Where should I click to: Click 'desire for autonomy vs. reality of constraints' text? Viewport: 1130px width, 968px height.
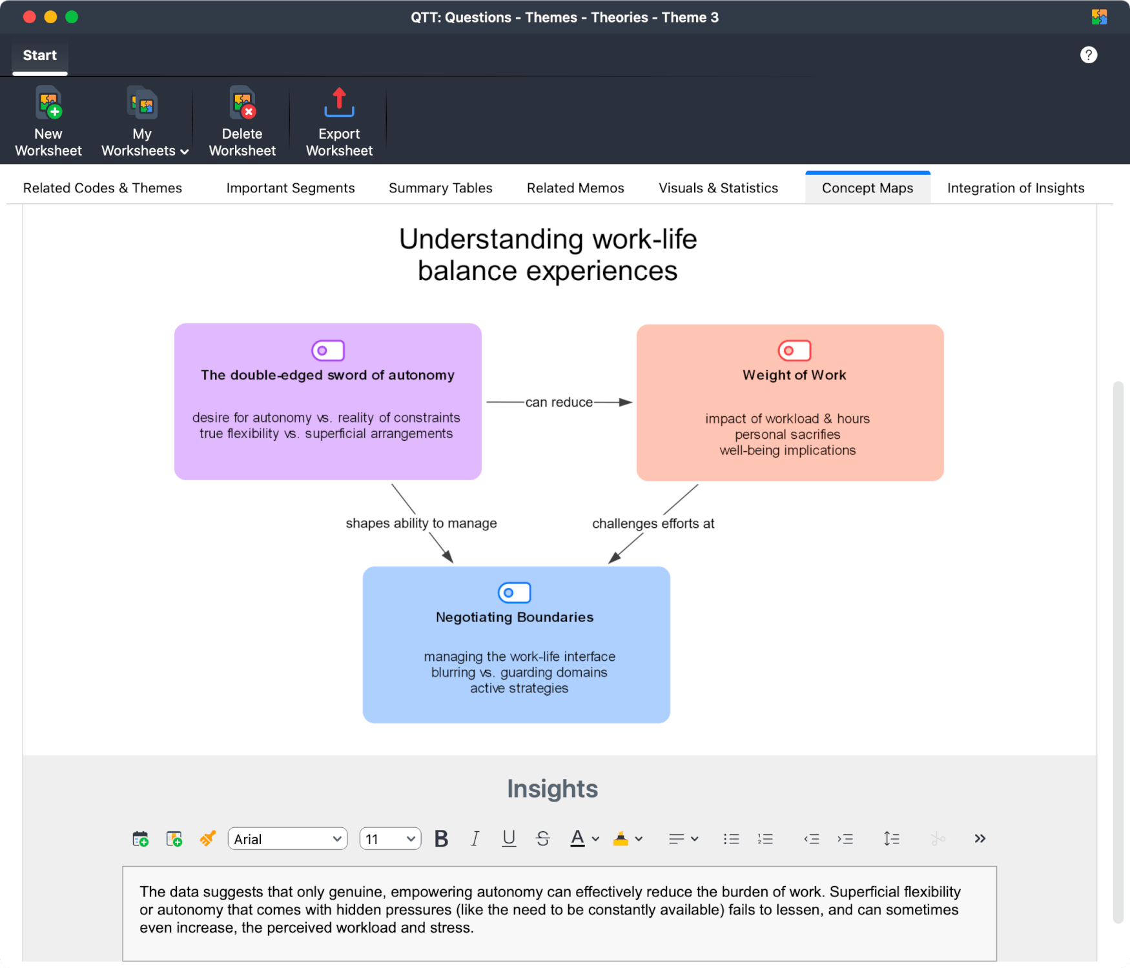click(x=326, y=418)
